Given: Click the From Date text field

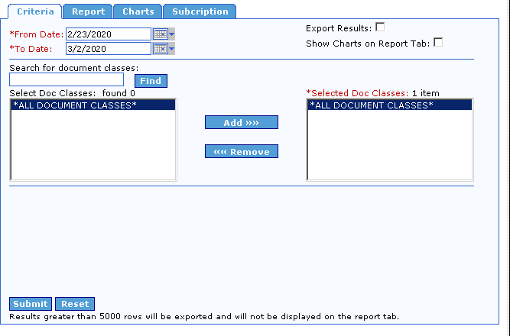Looking at the screenshot, I should pyautogui.click(x=109, y=34).
